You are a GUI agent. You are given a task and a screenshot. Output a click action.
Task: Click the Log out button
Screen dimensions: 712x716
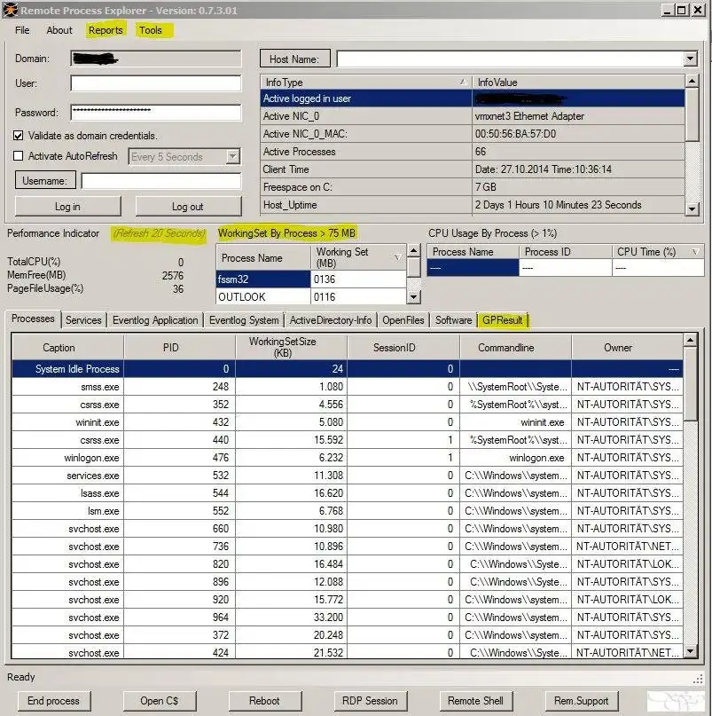[188, 207]
